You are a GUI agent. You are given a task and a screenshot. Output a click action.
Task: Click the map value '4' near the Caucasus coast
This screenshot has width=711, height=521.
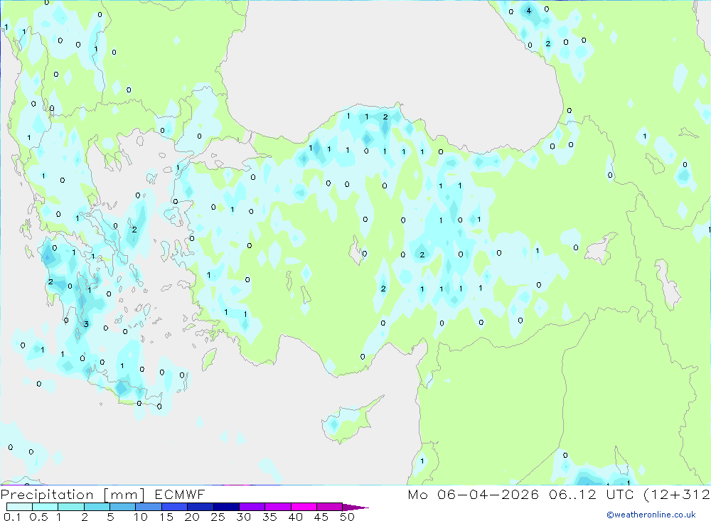[x=529, y=11]
